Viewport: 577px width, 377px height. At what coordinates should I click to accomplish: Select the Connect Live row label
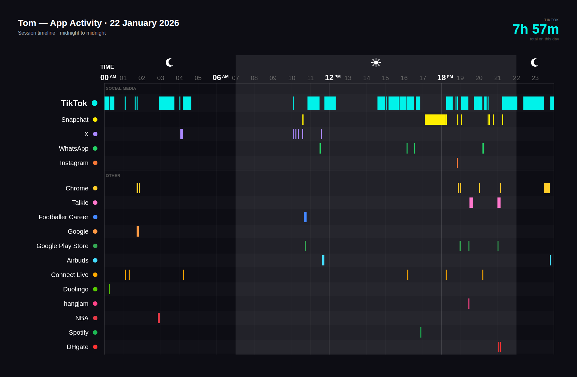(x=70, y=275)
